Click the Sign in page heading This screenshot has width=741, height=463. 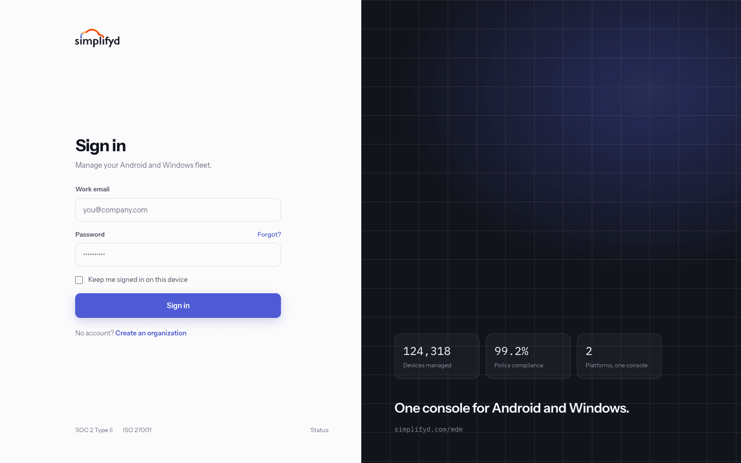pyautogui.click(x=101, y=146)
